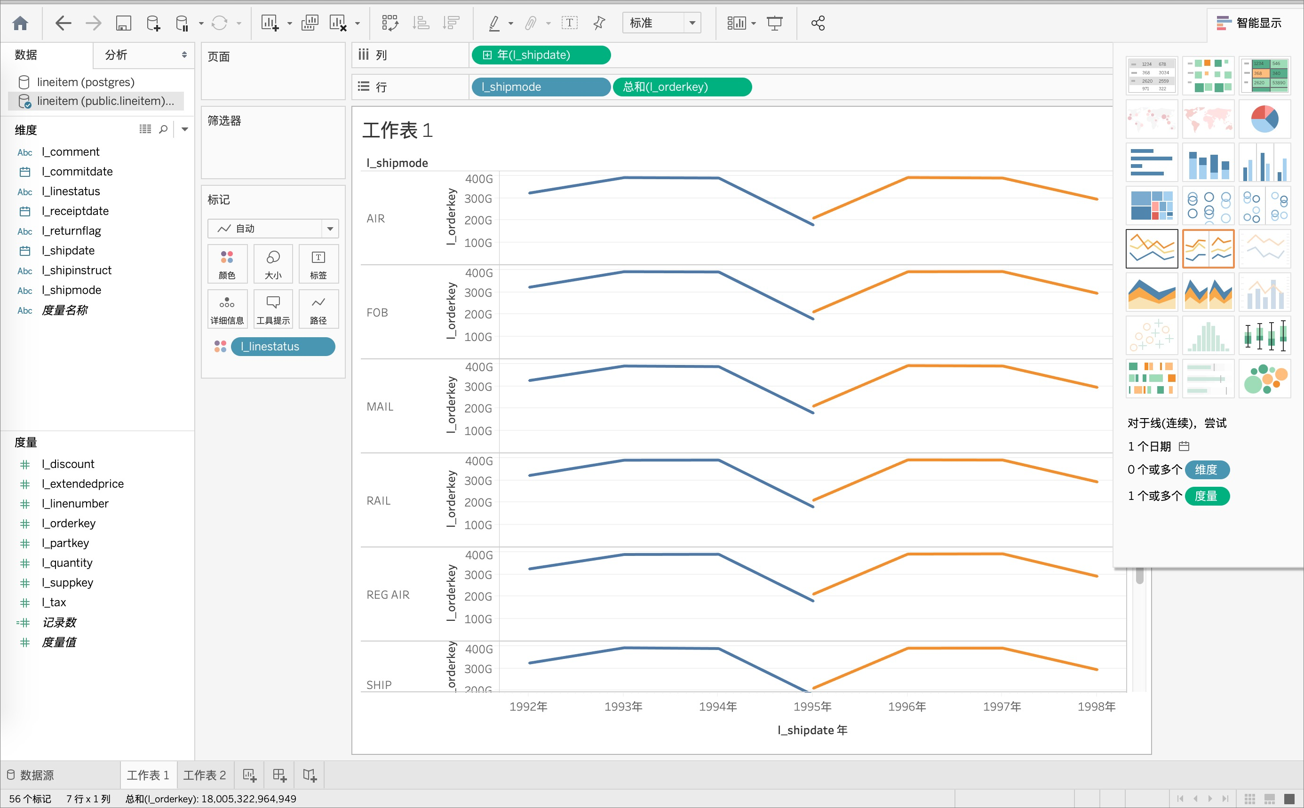The height and width of the screenshot is (808, 1304).
Task: Switch to the 工作表 2 sheet tab
Action: tap(205, 774)
